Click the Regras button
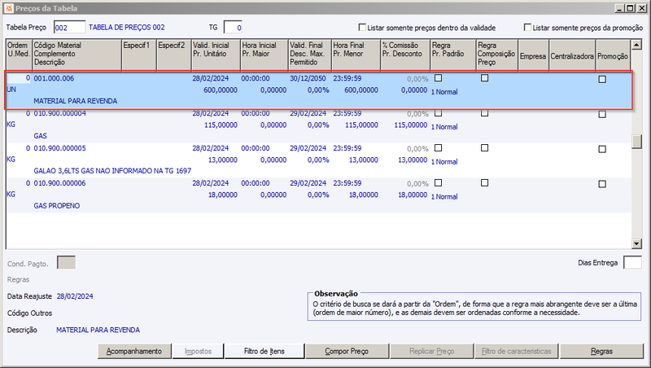The image size is (651, 368). coord(601,352)
